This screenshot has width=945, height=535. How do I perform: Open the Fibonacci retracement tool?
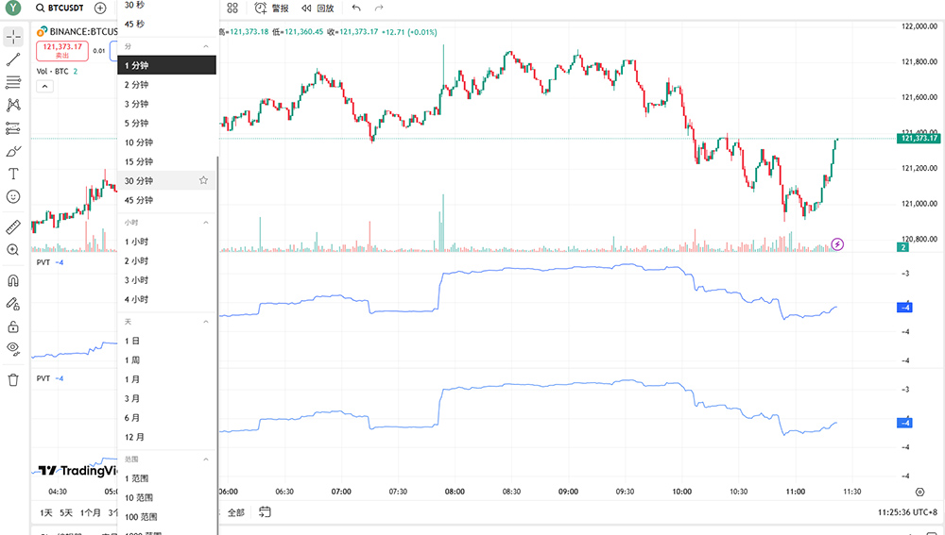click(13, 82)
